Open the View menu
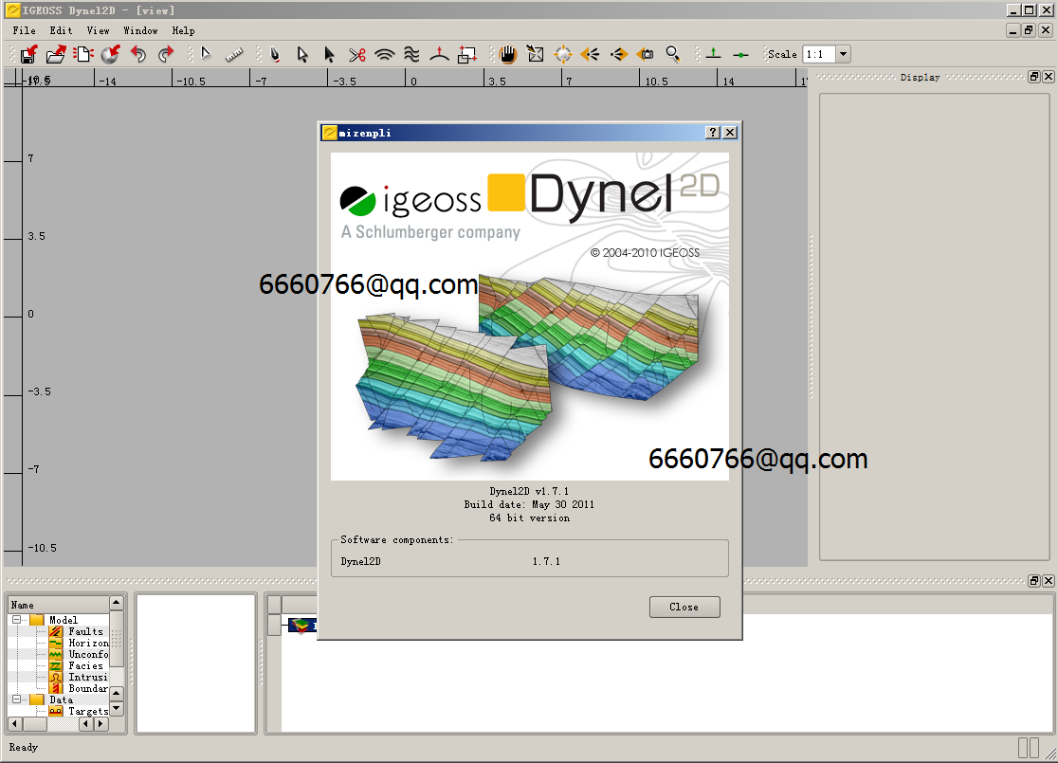The height and width of the screenshot is (763, 1058). [x=98, y=31]
